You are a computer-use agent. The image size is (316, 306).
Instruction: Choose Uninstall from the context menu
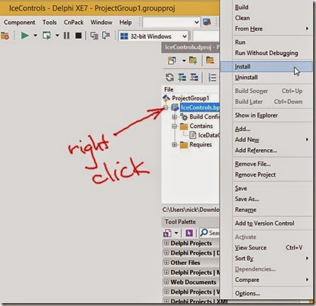click(x=266, y=77)
